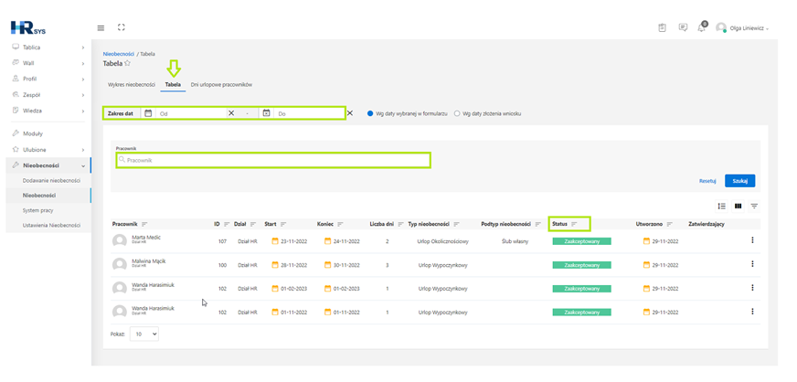The image size is (797, 382).
Task: Switch to Dni urlopowe pracowników tab
Action: [x=221, y=85]
